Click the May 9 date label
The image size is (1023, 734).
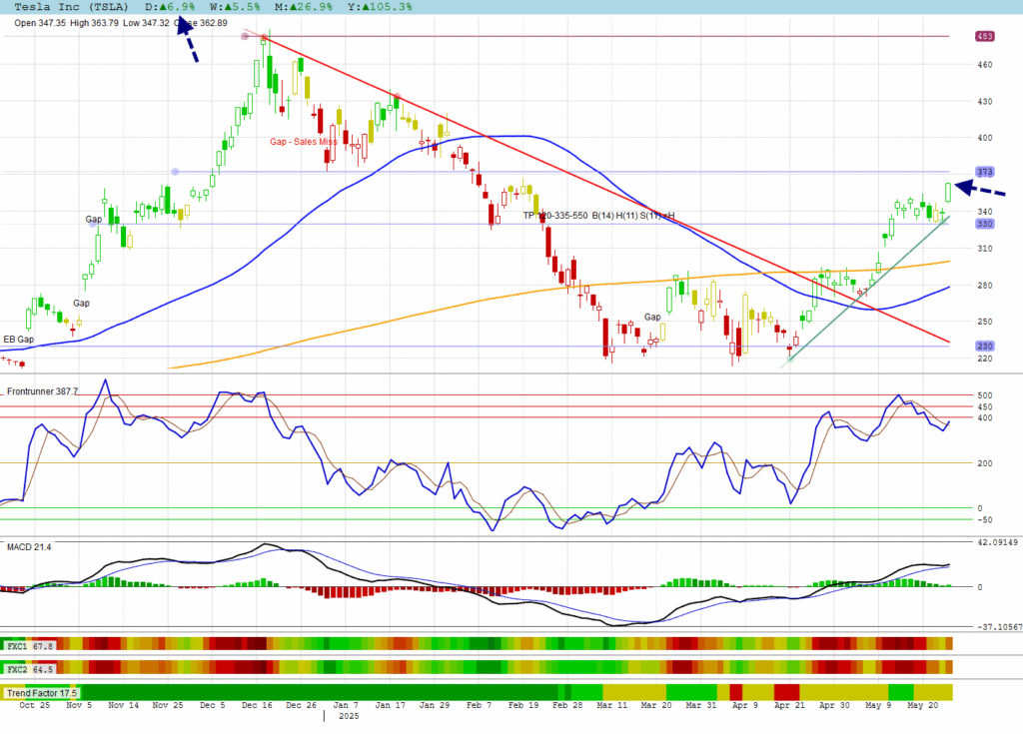(x=878, y=705)
